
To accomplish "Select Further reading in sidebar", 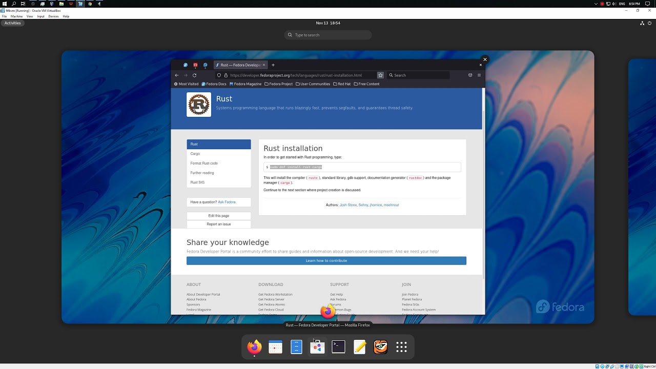I will [x=219, y=173].
